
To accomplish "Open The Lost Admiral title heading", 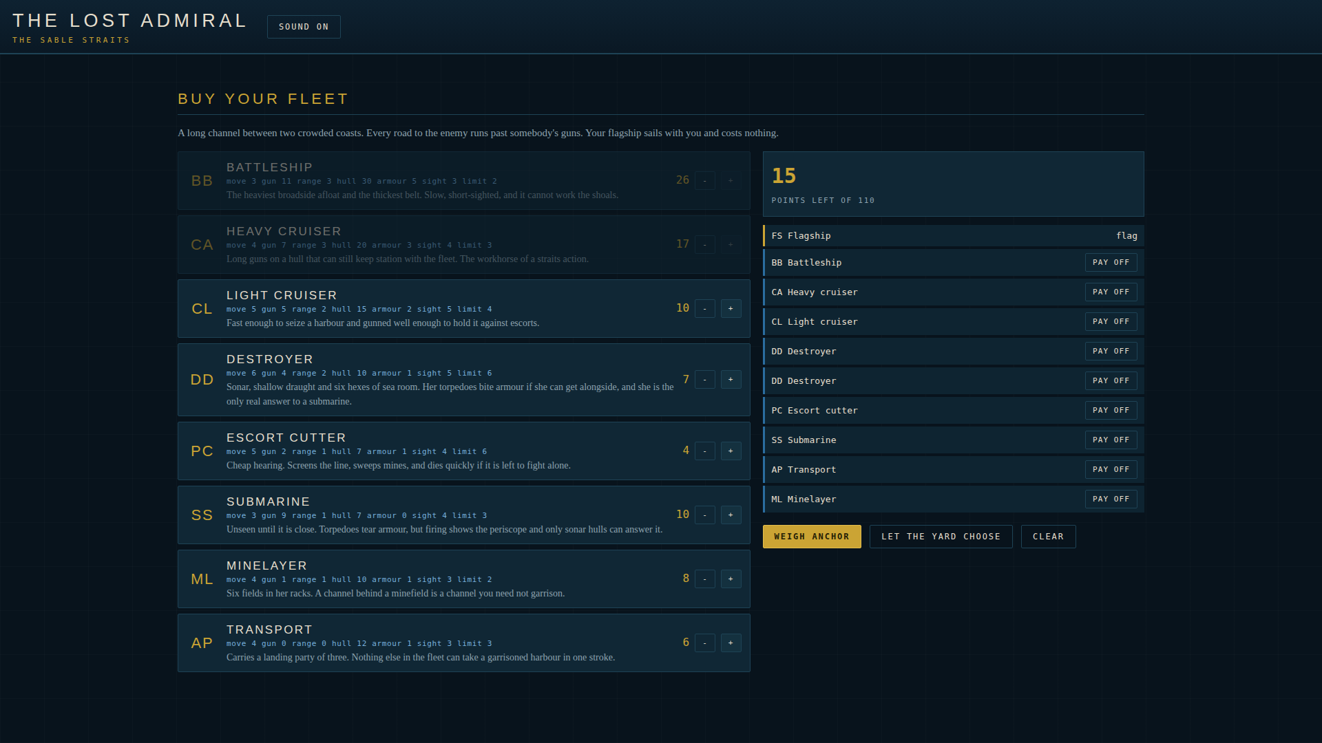I will click(x=129, y=21).
